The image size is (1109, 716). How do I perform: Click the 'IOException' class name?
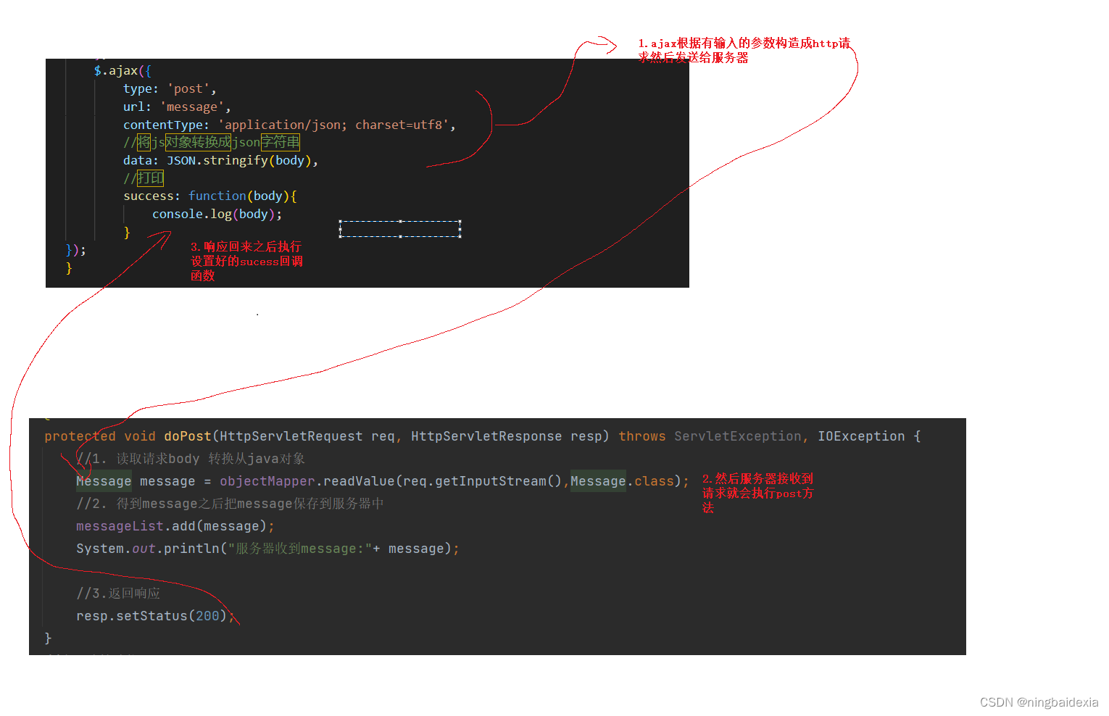click(861, 436)
